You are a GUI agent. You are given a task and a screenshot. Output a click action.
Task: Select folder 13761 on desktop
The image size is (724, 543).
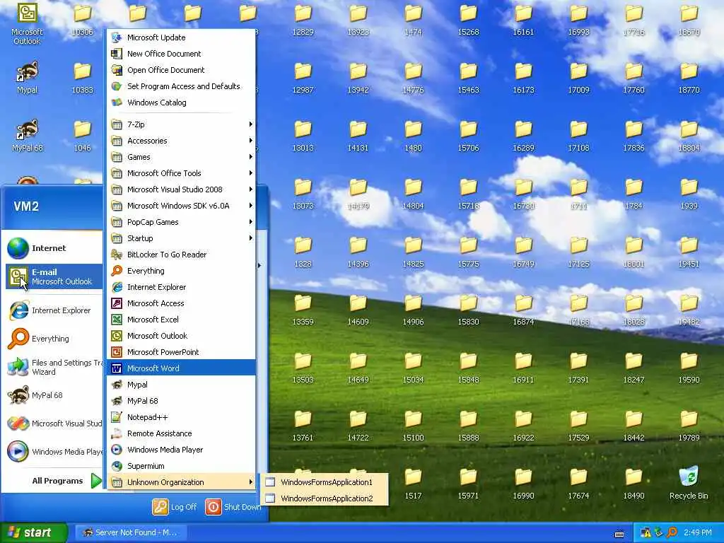pyautogui.click(x=303, y=426)
